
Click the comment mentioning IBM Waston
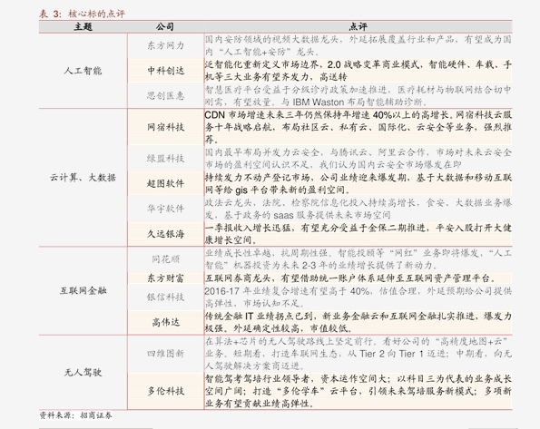358,96
